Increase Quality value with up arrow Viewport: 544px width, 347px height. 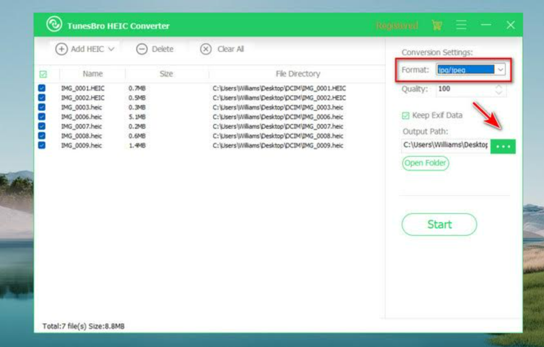point(499,87)
